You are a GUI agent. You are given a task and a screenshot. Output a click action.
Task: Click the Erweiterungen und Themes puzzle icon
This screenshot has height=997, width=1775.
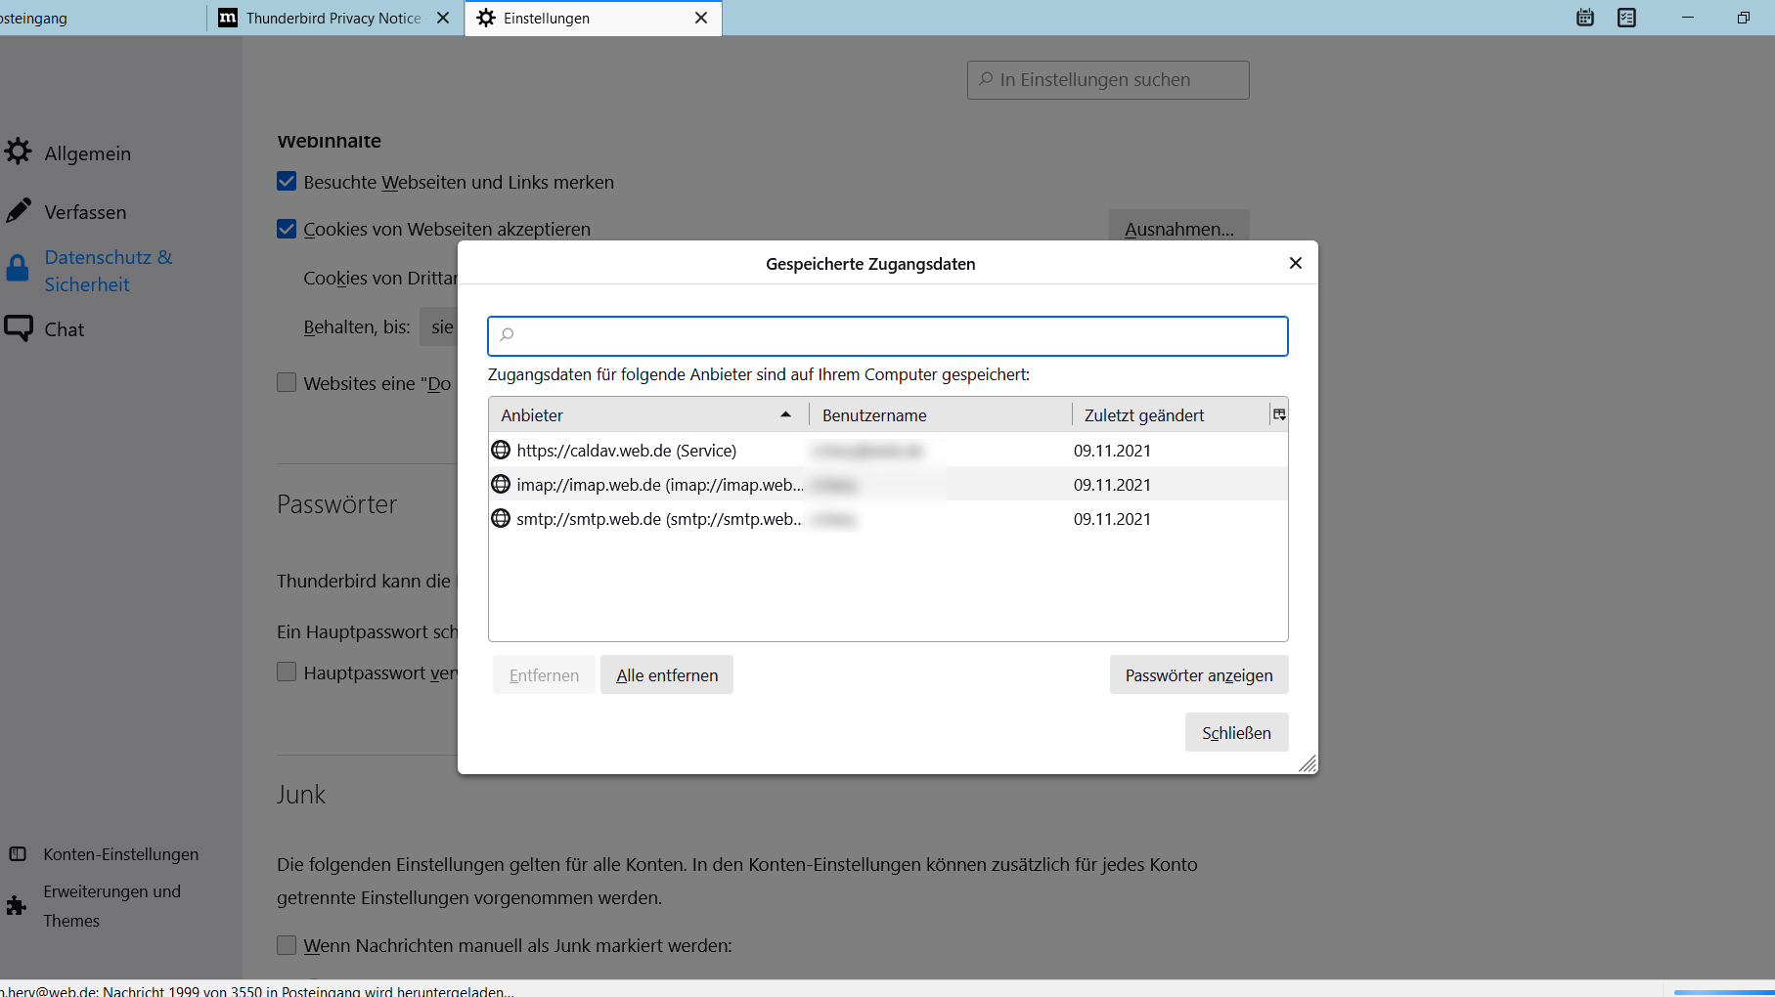point(17,906)
